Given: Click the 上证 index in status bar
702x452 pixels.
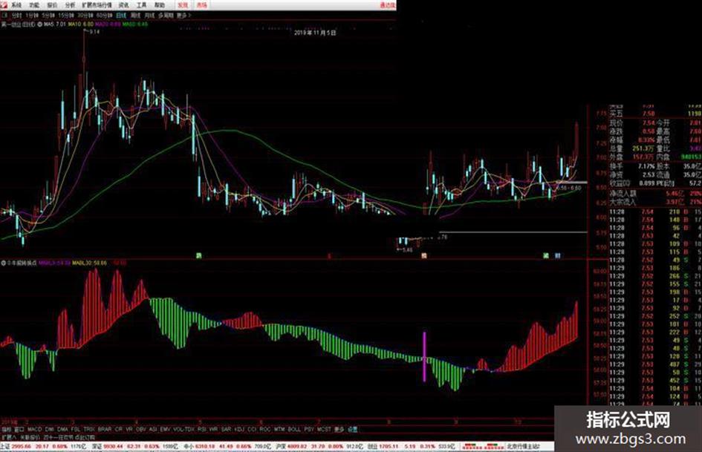Looking at the screenshot, I should click(x=5, y=446).
